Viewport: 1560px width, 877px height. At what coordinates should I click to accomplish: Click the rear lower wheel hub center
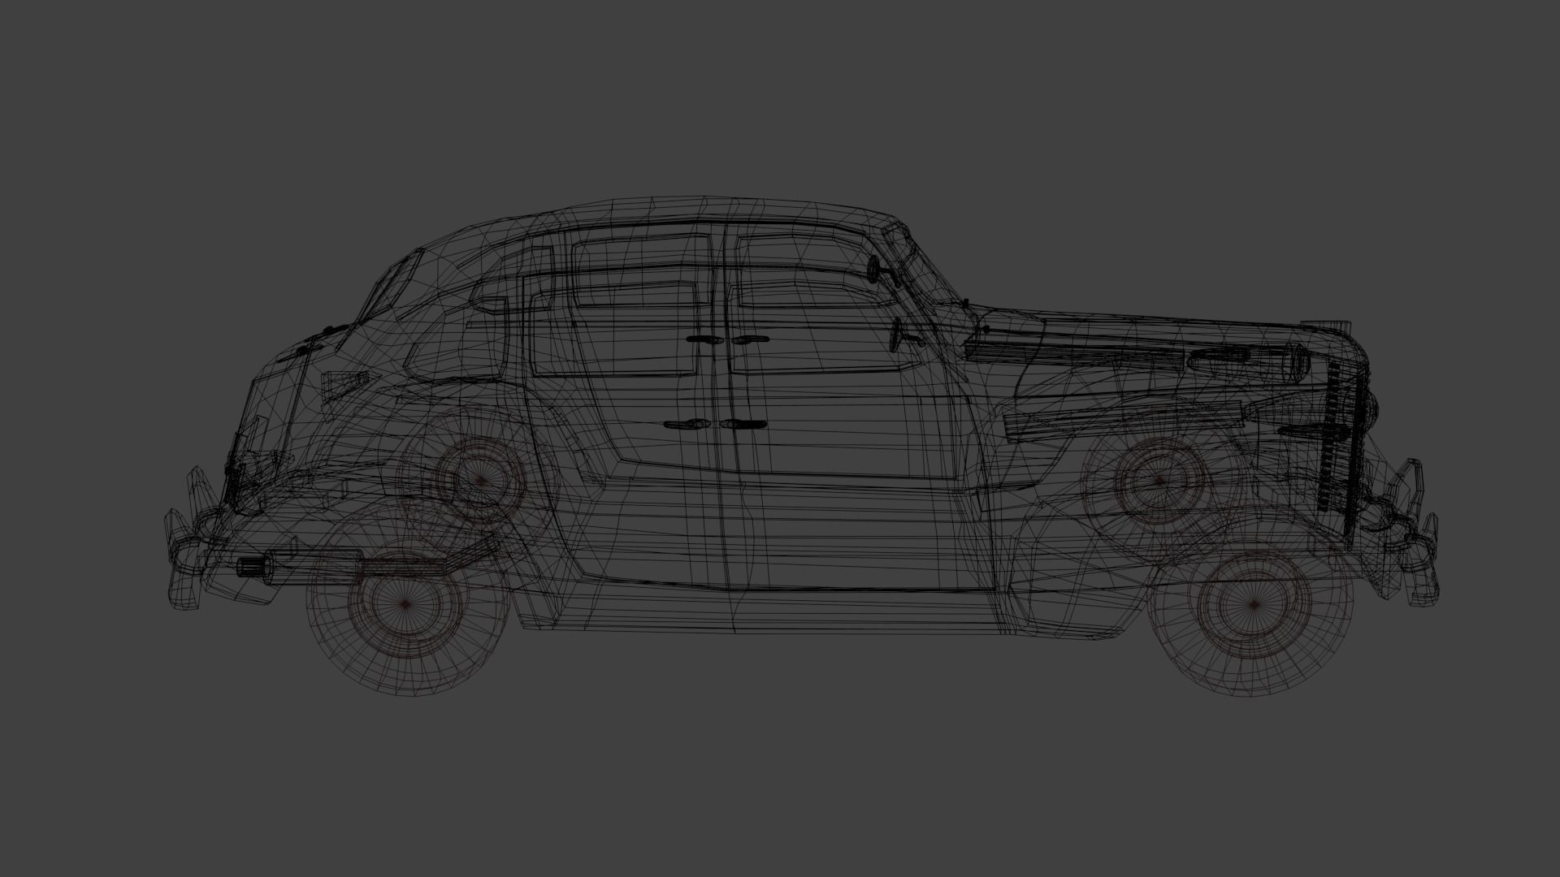(406, 604)
